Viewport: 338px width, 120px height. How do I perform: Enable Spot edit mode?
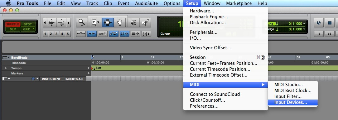click(28, 24)
